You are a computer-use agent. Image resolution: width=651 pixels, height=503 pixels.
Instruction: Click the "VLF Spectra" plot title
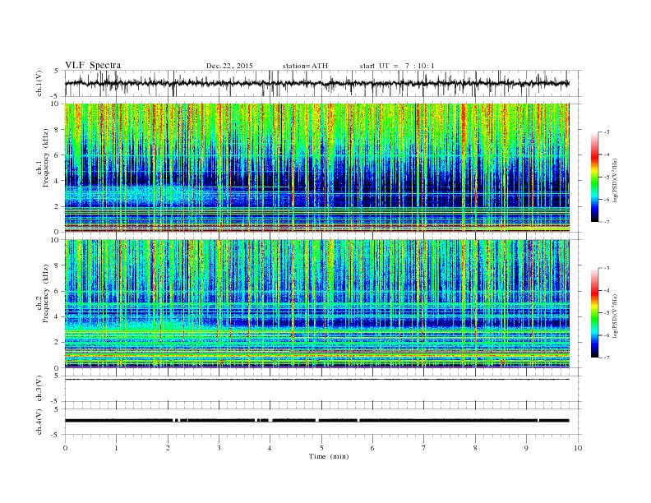pyautogui.click(x=93, y=65)
